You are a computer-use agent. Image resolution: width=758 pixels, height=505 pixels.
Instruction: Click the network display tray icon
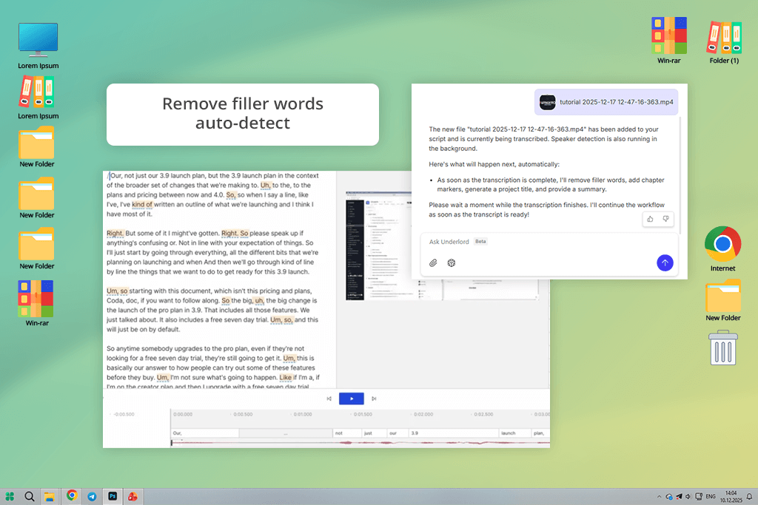click(699, 497)
